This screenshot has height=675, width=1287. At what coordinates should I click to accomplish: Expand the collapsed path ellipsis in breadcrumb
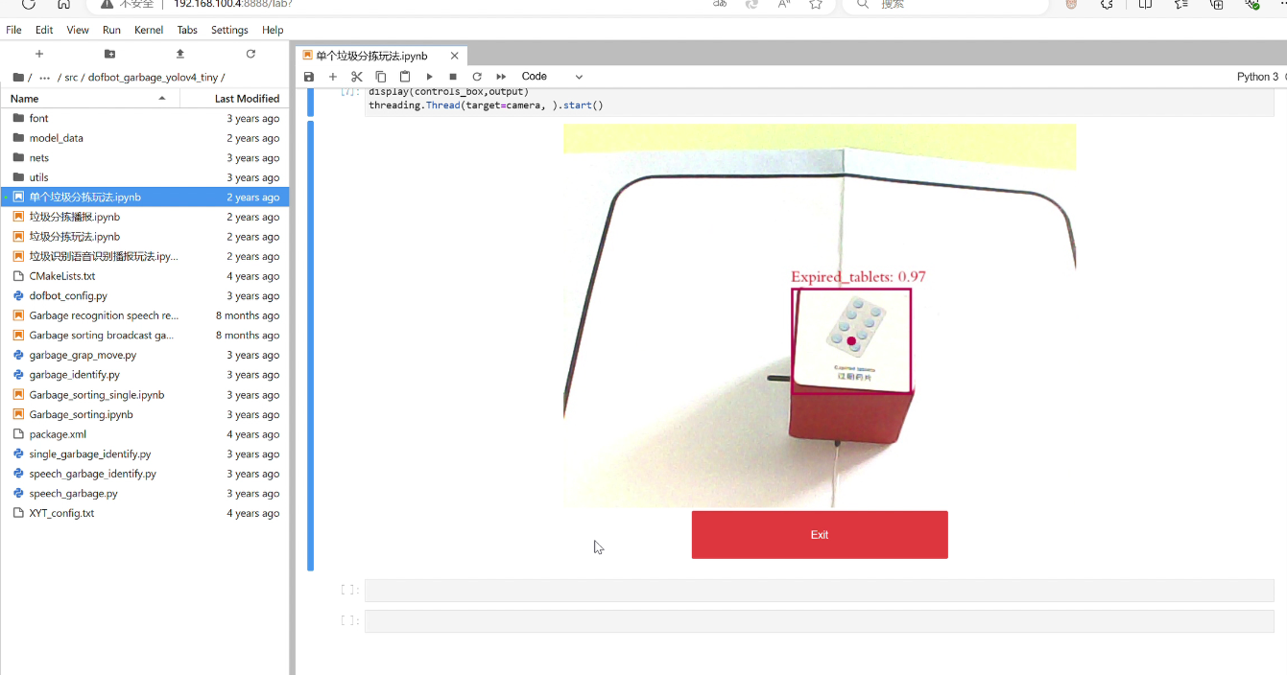coord(45,78)
